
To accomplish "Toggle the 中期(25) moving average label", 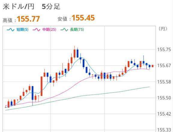I will (49, 29).
